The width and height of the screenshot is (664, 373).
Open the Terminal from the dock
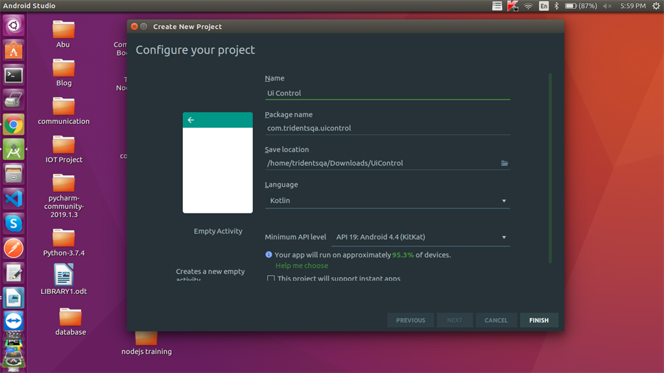[14, 75]
